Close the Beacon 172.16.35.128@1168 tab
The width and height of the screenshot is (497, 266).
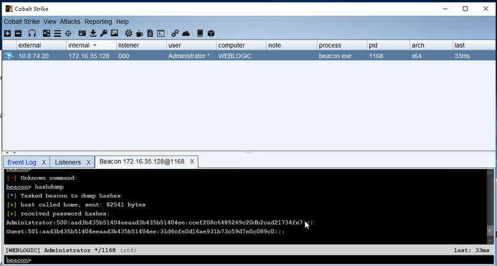point(192,161)
